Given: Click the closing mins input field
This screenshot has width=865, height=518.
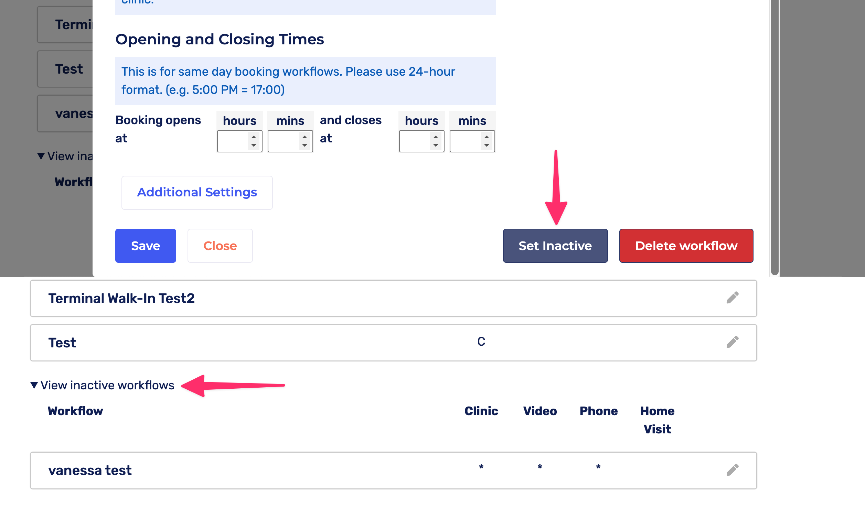Looking at the screenshot, I should [x=465, y=141].
